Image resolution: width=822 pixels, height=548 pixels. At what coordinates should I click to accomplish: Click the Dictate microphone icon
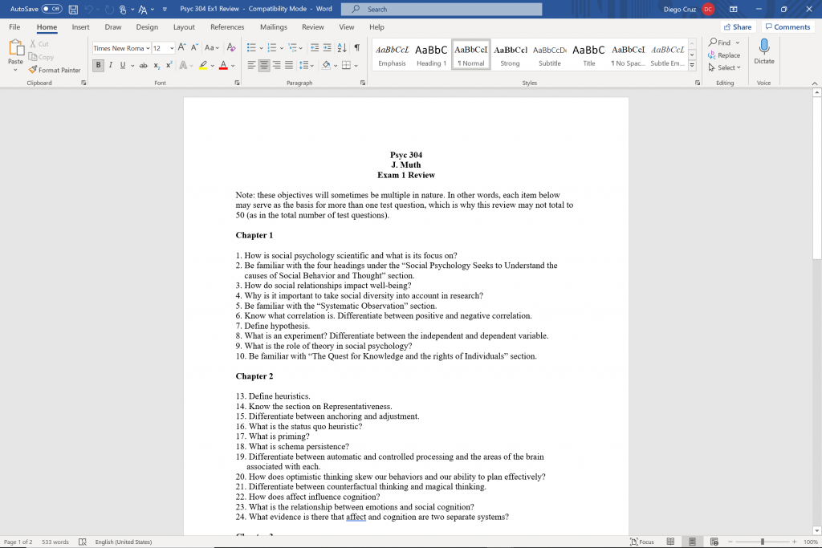[764, 47]
